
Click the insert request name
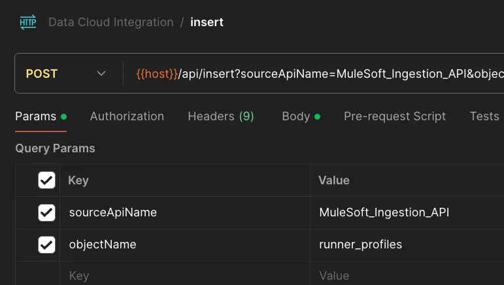coord(207,22)
